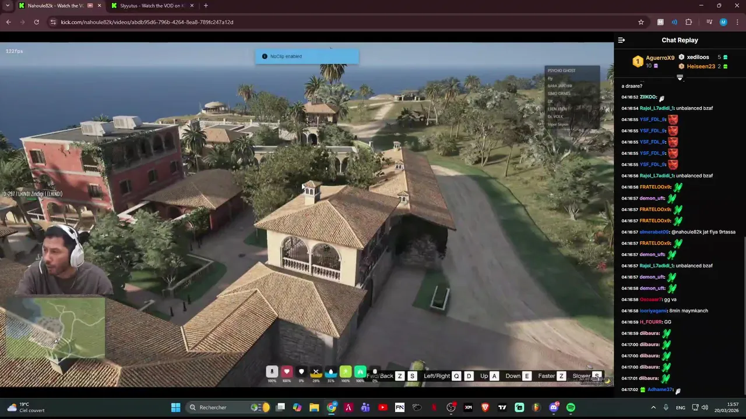Open Brave browser from the taskbar
746x419 pixels.
(485, 407)
